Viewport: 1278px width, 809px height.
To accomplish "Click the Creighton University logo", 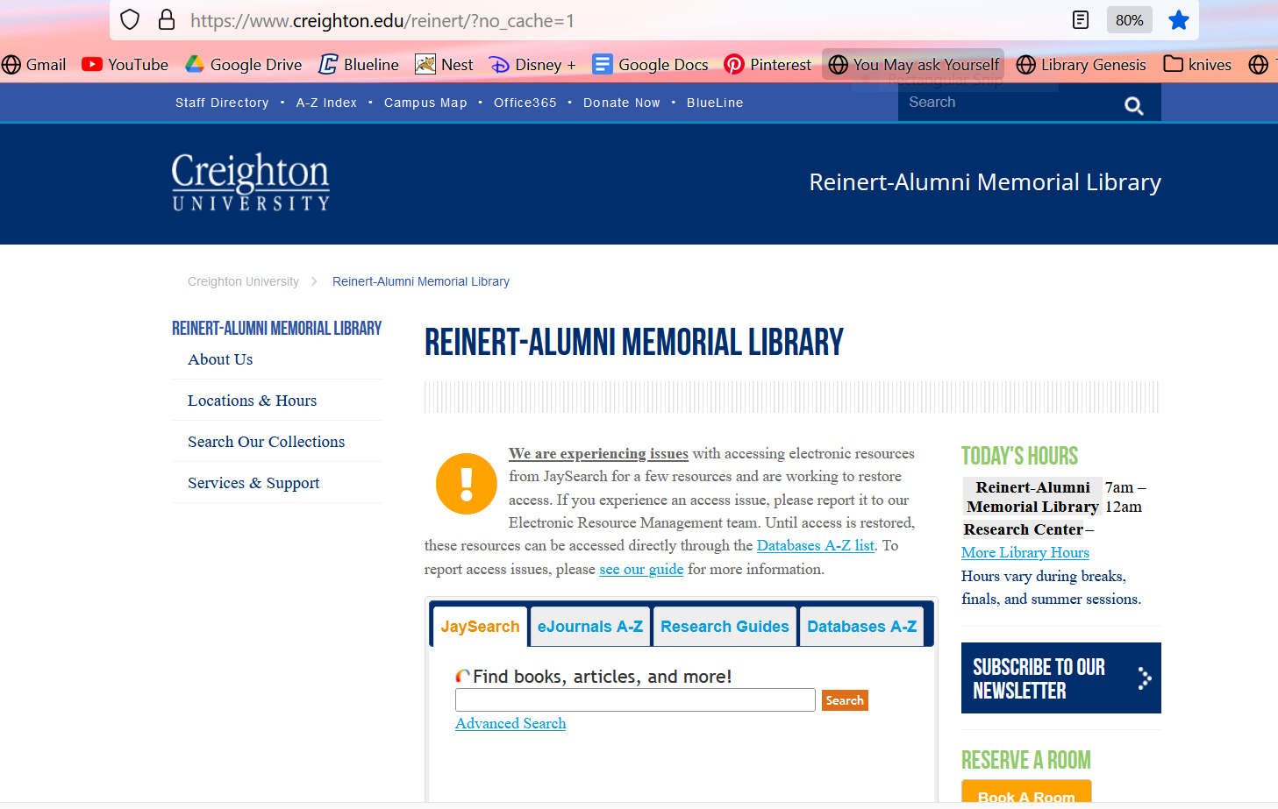I will pos(251,181).
